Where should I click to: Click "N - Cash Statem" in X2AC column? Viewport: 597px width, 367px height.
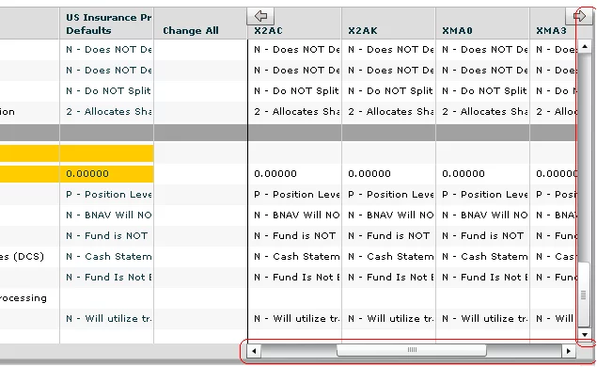[296, 257]
